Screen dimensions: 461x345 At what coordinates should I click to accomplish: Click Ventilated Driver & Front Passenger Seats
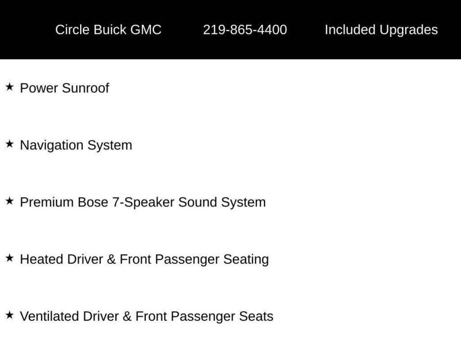point(146,316)
